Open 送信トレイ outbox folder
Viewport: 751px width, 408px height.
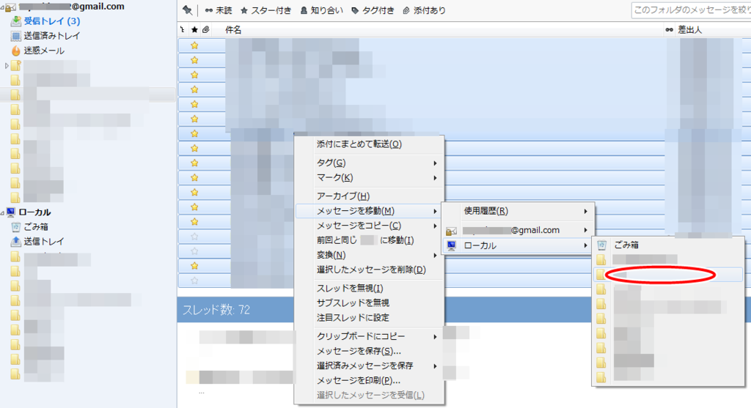pos(44,242)
